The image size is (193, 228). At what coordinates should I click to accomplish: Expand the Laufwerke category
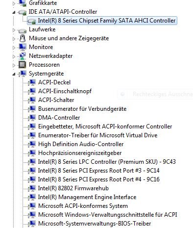click(14, 30)
